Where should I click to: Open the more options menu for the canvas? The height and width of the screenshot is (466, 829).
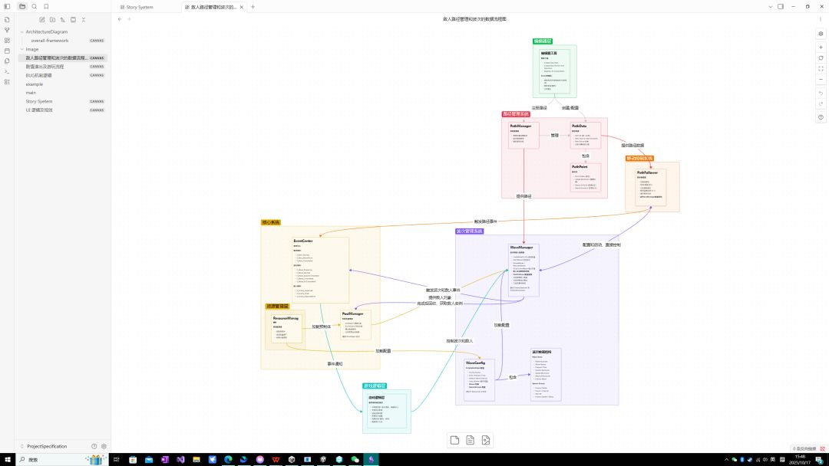(821, 19)
